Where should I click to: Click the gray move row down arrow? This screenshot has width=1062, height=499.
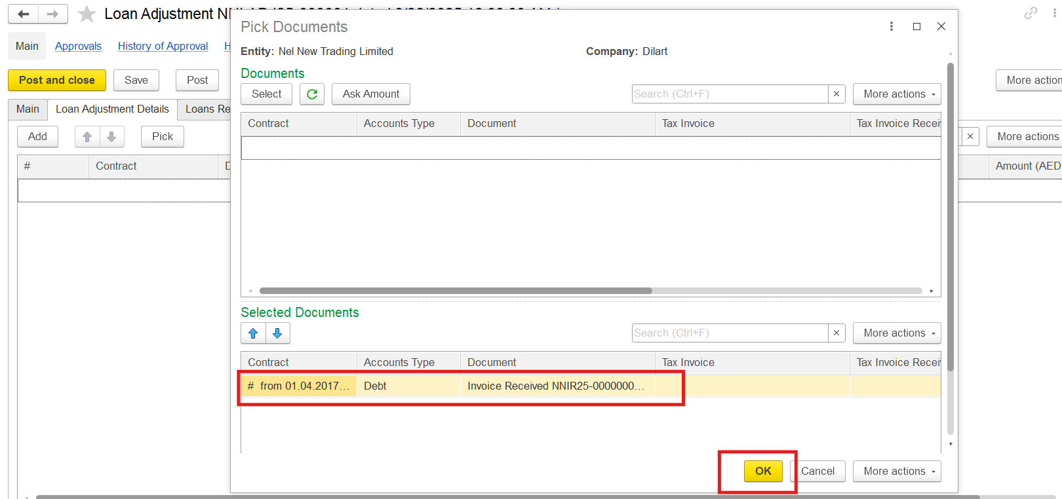point(111,137)
